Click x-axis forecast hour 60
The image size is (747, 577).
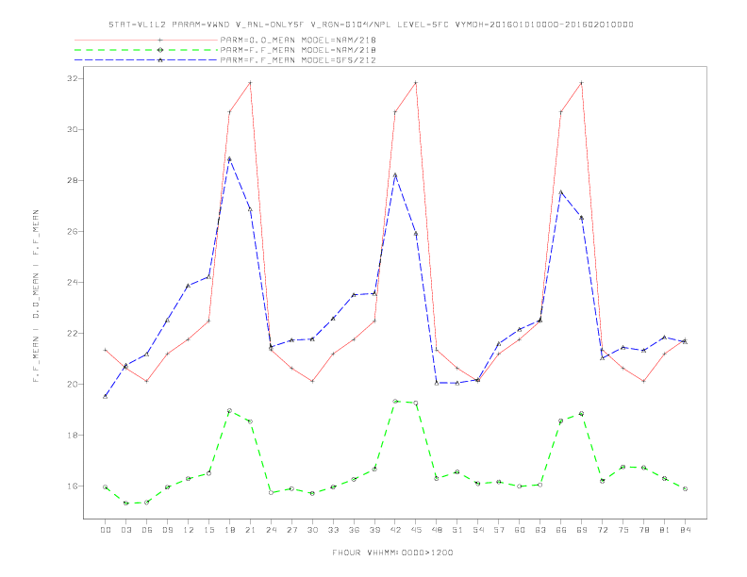click(x=520, y=530)
